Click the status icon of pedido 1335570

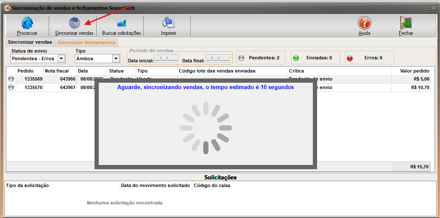pyautogui.click(x=11, y=87)
